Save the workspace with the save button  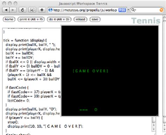[95, 19]
